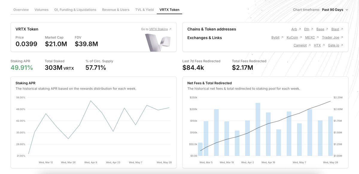Image resolution: width=359 pixels, height=174 pixels.
Task: Follow the VRTX Staking link
Action: (x=158, y=29)
